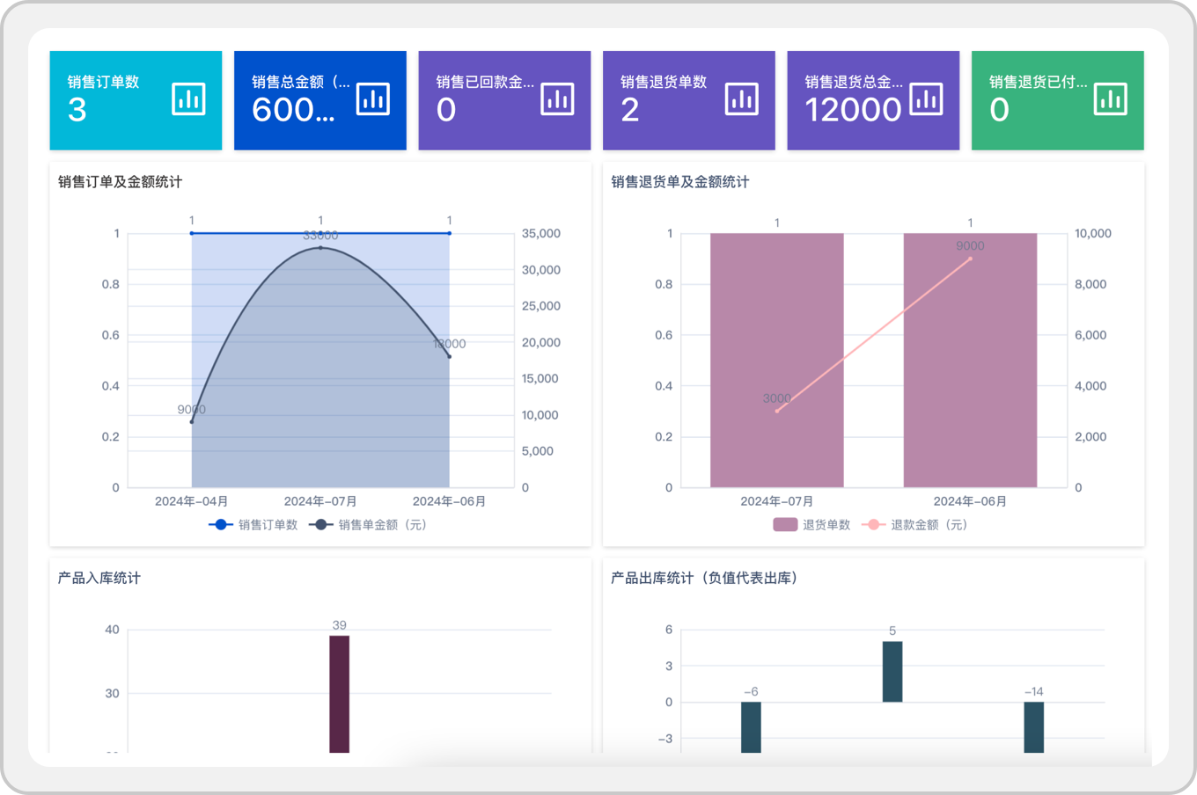Click the 9000 refund point on pink line
1197x795 pixels.
(x=970, y=259)
